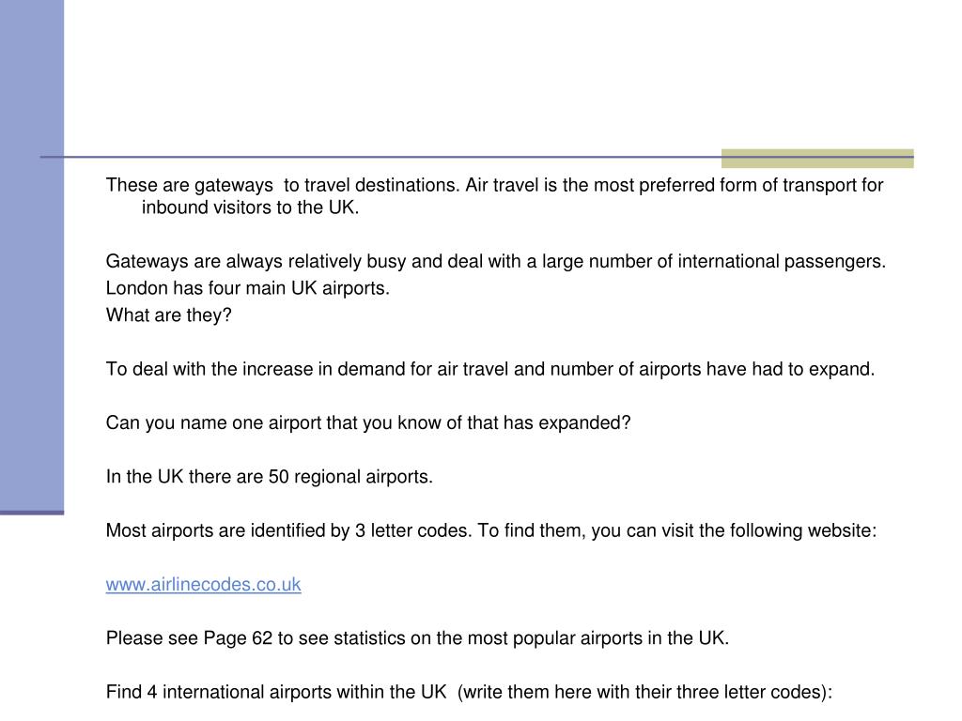Click the 'Please see Page 62' line
962x721 pixels.
417,638
